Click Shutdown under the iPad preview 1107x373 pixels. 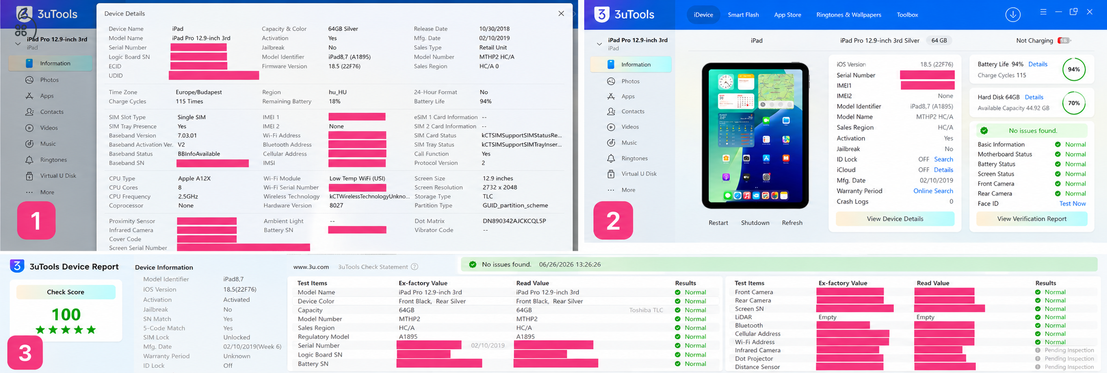click(755, 223)
